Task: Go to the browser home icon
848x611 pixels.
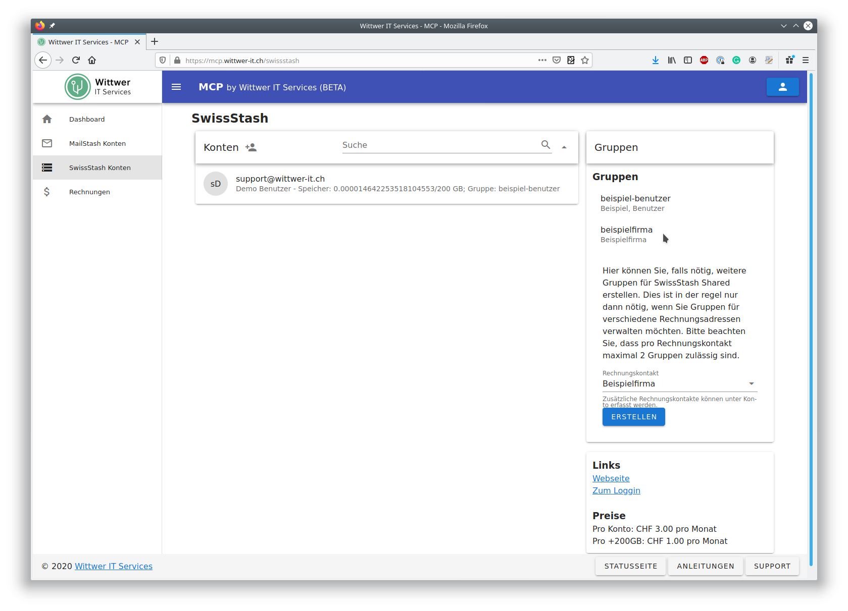Action: pyautogui.click(x=92, y=60)
